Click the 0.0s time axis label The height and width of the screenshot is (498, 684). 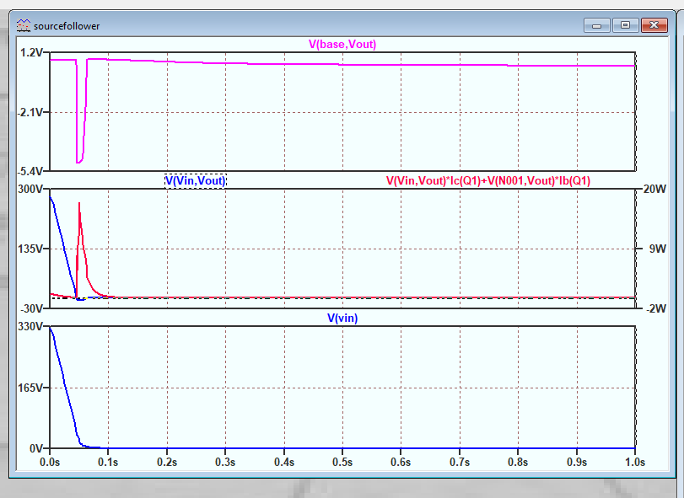[x=50, y=463]
